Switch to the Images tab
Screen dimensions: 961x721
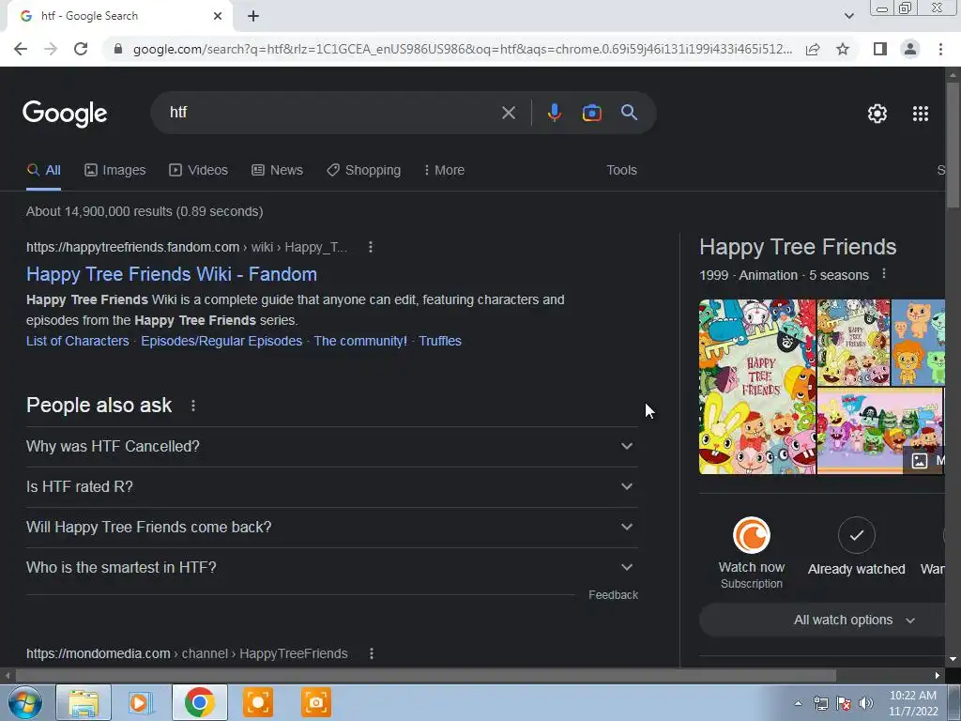pos(115,170)
